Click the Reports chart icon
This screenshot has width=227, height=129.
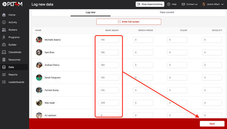(x=4, y=74)
